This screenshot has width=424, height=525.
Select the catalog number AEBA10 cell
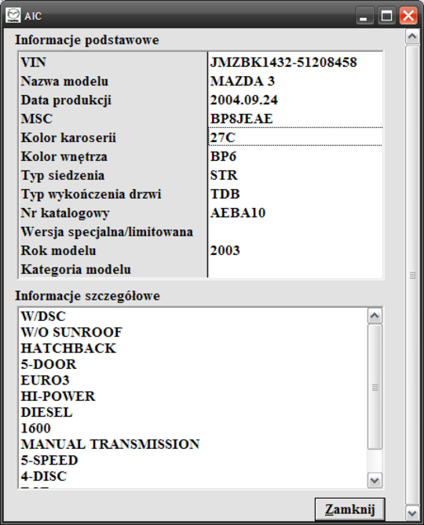[295, 213]
